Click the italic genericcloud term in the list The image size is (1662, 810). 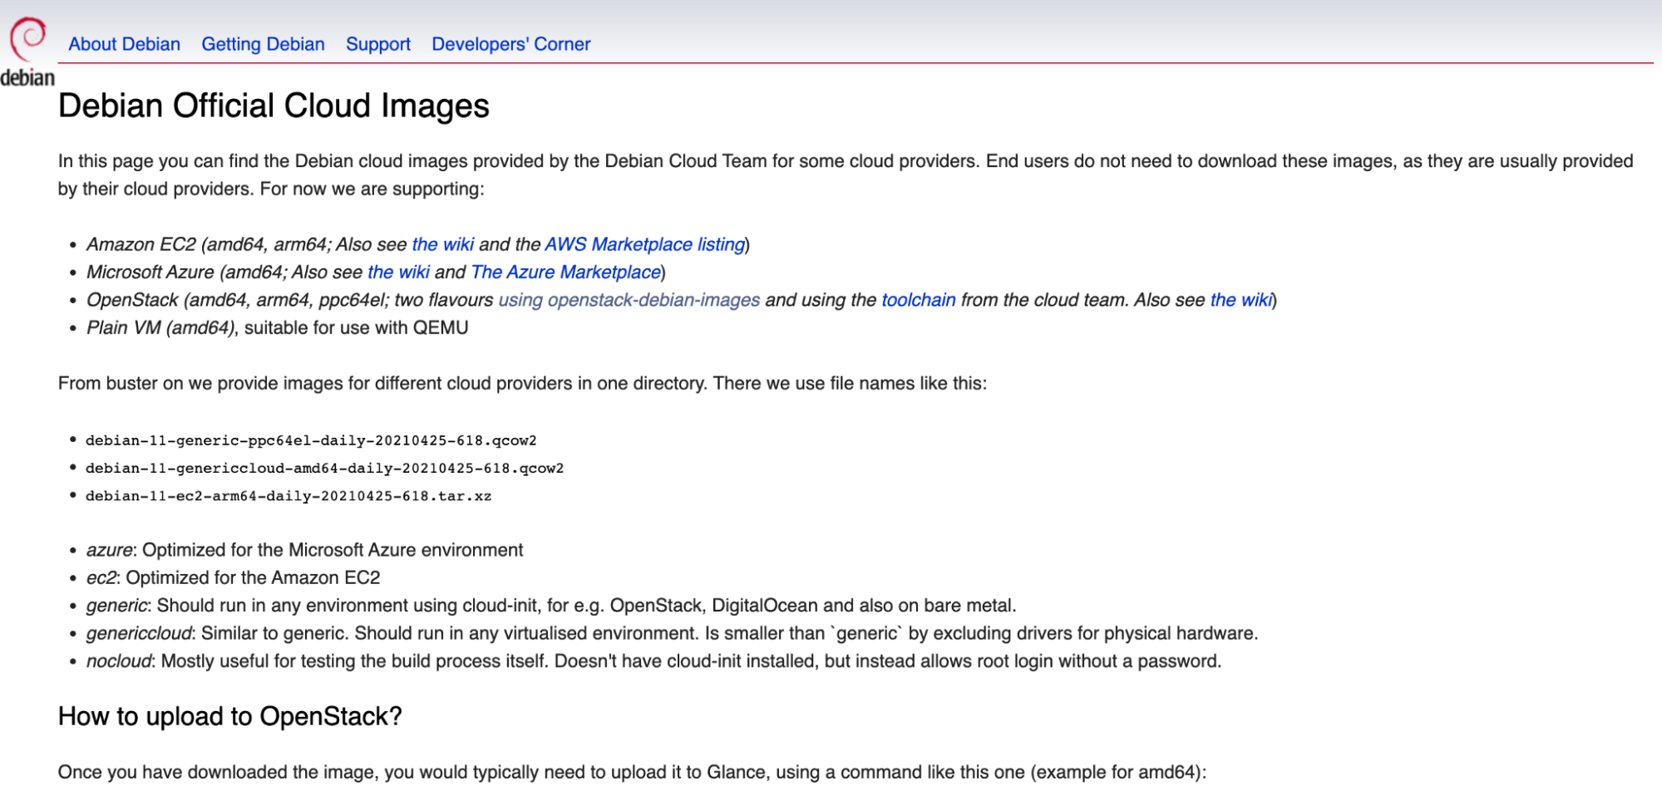(x=139, y=634)
